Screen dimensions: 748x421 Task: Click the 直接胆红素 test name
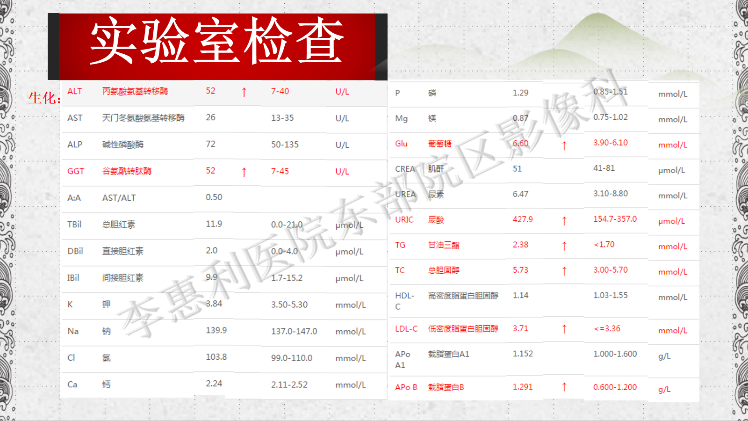pos(123,251)
